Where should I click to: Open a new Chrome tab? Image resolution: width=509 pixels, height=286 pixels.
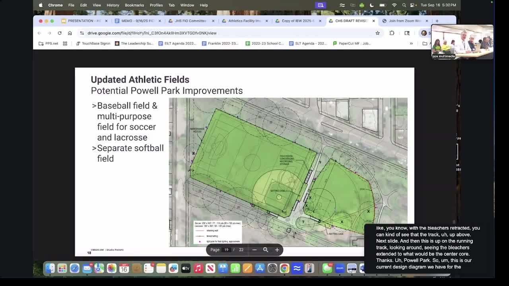click(437, 21)
